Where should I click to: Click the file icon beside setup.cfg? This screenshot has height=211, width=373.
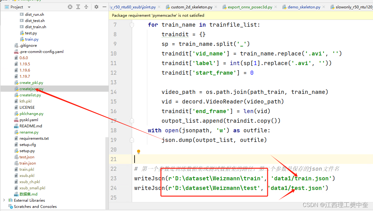point(16,145)
